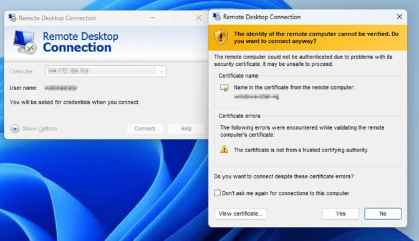The width and height of the screenshot is (419, 241).
Task: Click the 'User name:' label
Action: coord(24,88)
